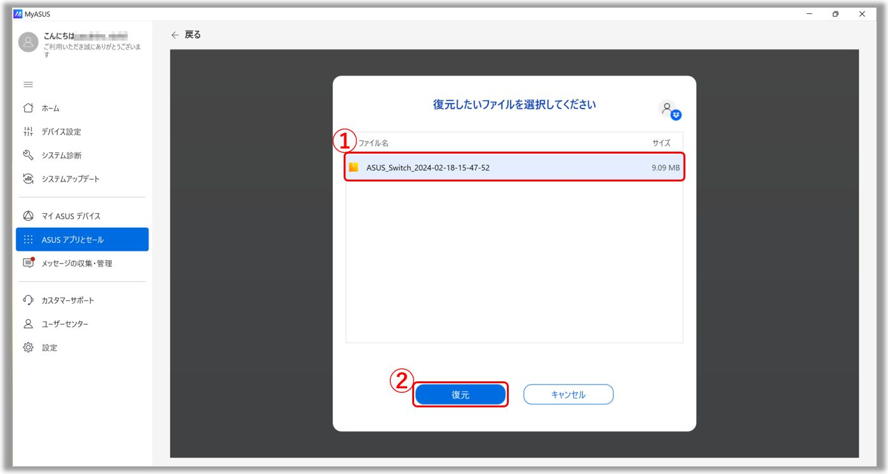The height and width of the screenshot is (474, 888).
Task: Open User Center (ユーザーセンター)
Action: point(82,324)
